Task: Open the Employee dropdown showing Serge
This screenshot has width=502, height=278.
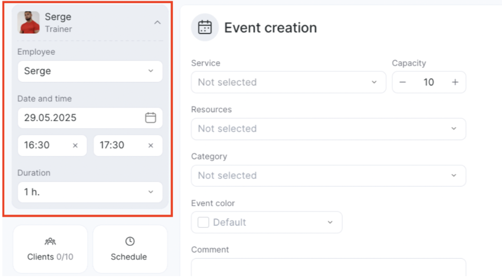Action: pyautogui.click(x=90, y=71)
